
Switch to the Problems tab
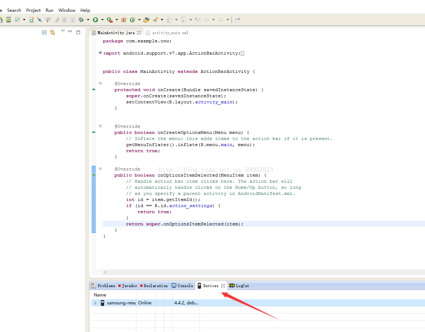click(x=103, y=286)
